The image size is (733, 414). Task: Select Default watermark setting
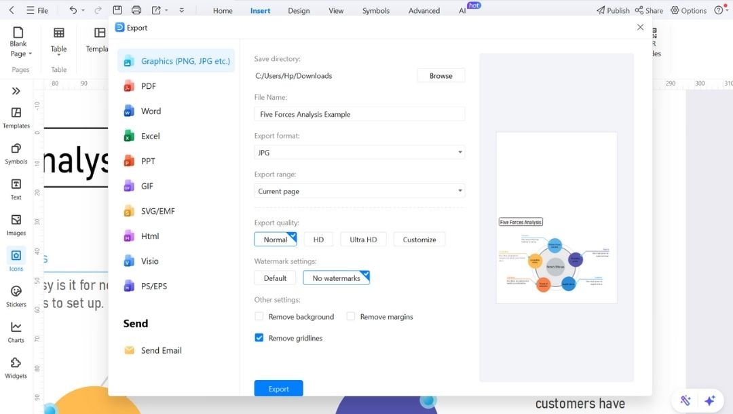pyautogui.click(x=275, y=278)
